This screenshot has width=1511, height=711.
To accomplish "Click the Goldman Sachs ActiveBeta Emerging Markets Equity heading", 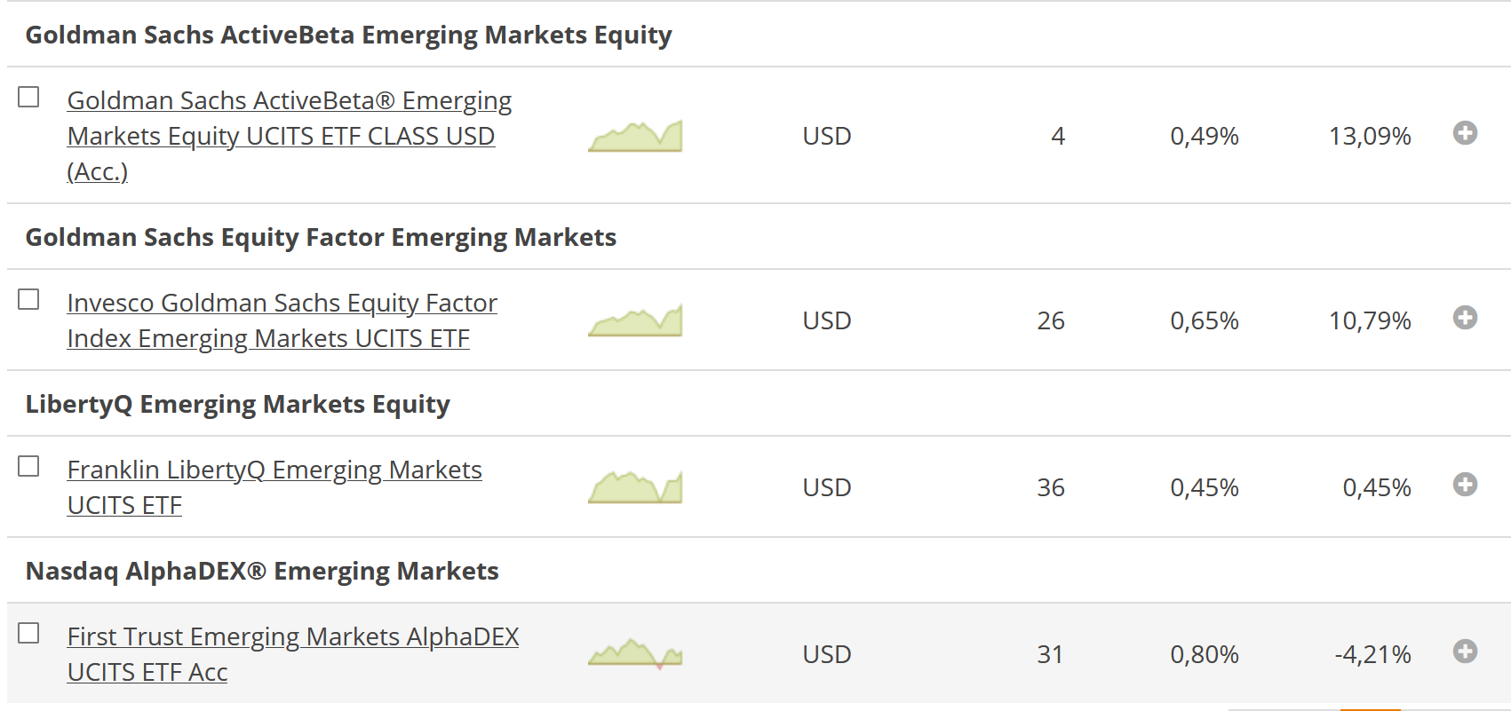I will (348, 35).
